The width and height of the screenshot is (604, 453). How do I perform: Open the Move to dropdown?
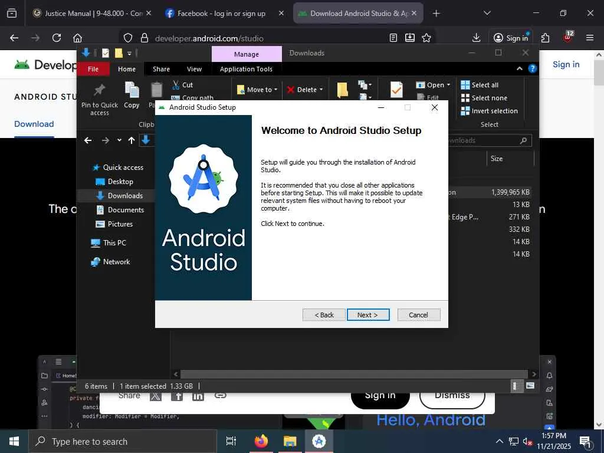pos(257,90)
